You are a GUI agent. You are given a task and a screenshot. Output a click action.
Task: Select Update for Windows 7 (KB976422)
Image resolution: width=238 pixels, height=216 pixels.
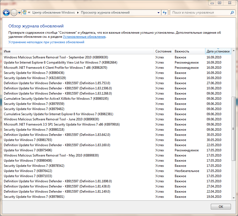(117, 171)
